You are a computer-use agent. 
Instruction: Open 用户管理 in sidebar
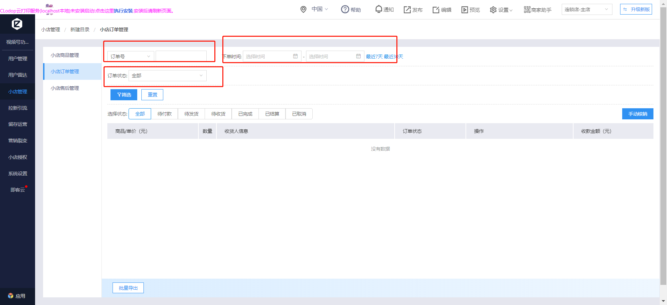coord(17,59)
